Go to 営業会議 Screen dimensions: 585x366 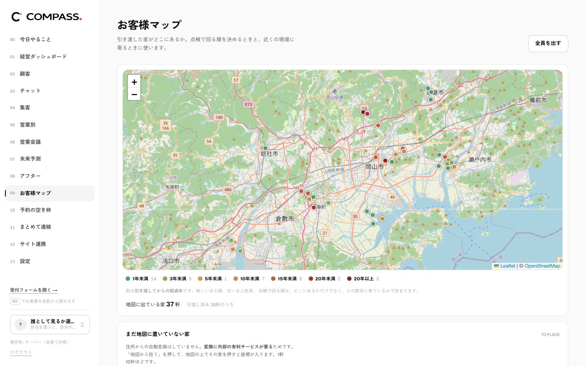coord(50,142)
